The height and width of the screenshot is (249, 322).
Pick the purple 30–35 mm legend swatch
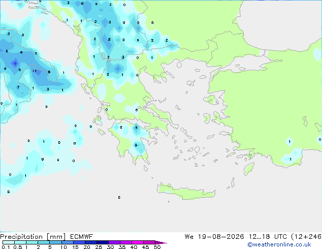point(114,242)
